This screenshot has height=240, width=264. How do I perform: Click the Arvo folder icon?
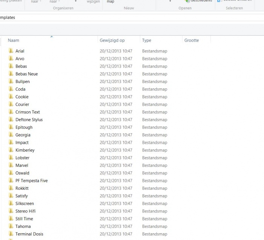[x=11, y=58]
